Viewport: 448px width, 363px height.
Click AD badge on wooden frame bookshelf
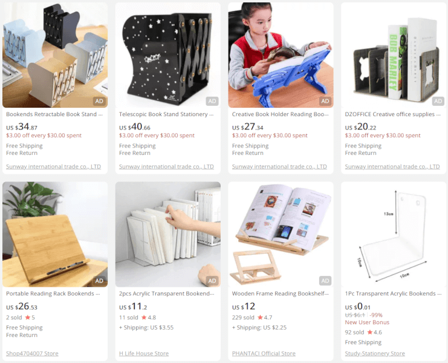tap(325, 281)
